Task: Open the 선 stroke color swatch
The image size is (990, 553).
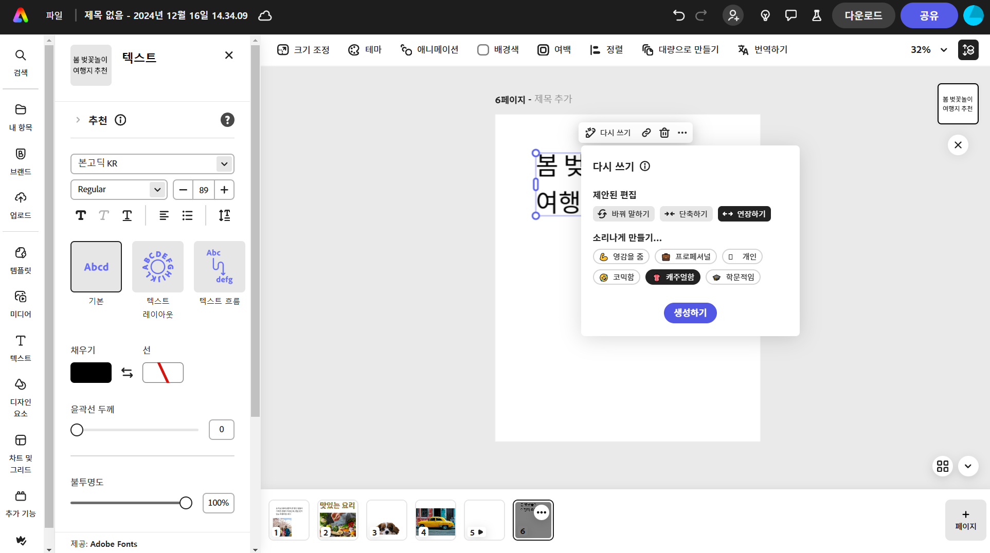Action: (x=163, y=373)
